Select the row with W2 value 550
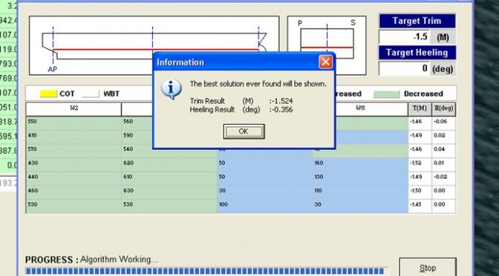This screenshot has width=499, height=276. [x=241, y=122]
